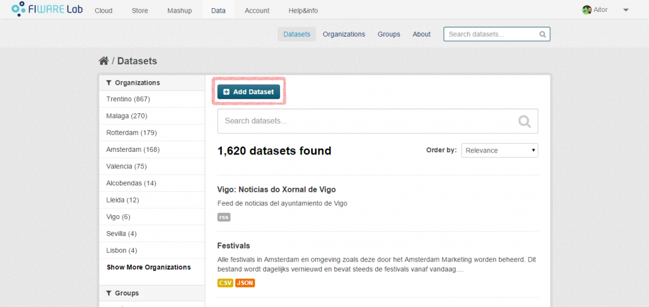
Task: Filter by Alcobendas (14) organization
Action: [152, 183]
